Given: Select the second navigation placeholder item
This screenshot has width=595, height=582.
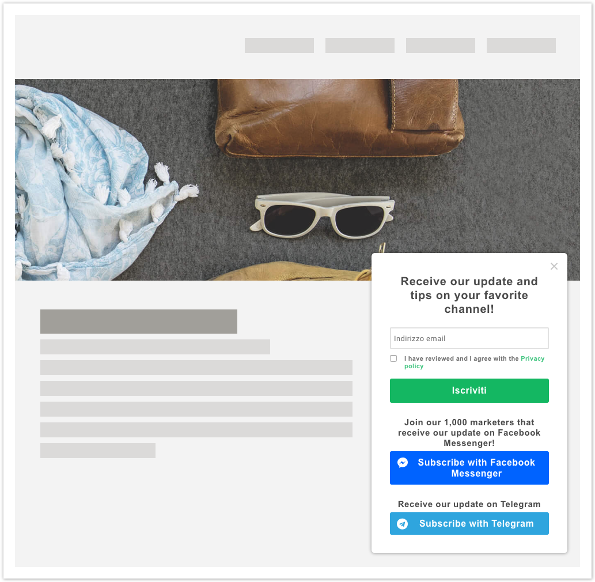Looking at the screenshot, I should coord(360,46).
